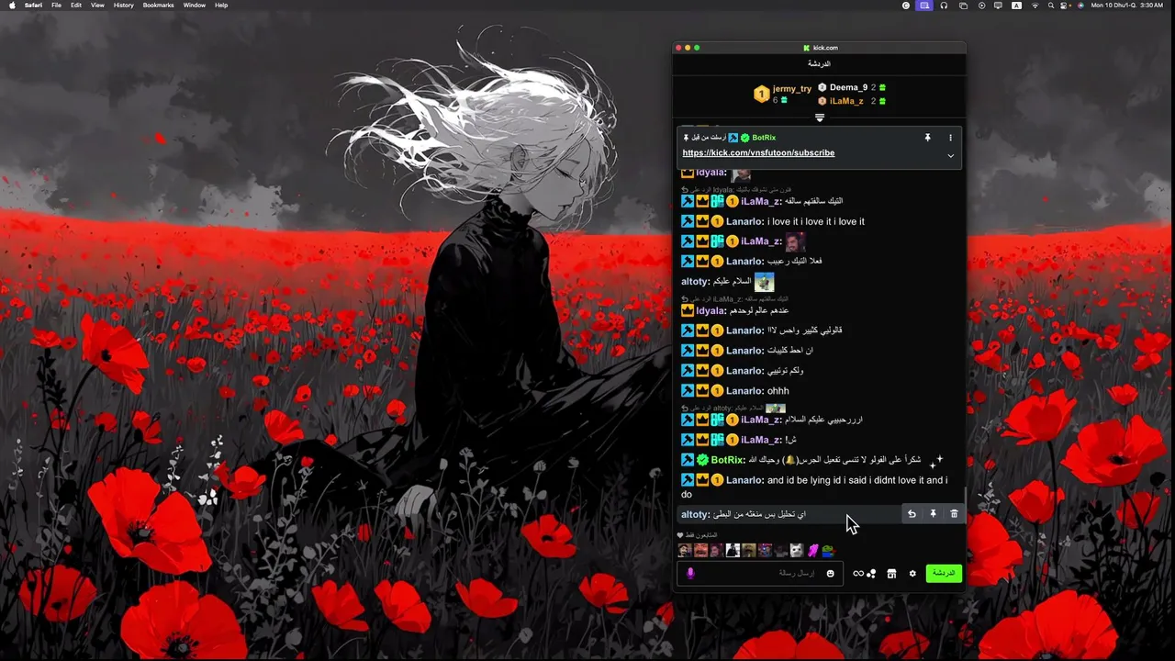This screenshot has width=1175, height=661.
Task: Open the Bookmarks menu
Action: (158, 6)
